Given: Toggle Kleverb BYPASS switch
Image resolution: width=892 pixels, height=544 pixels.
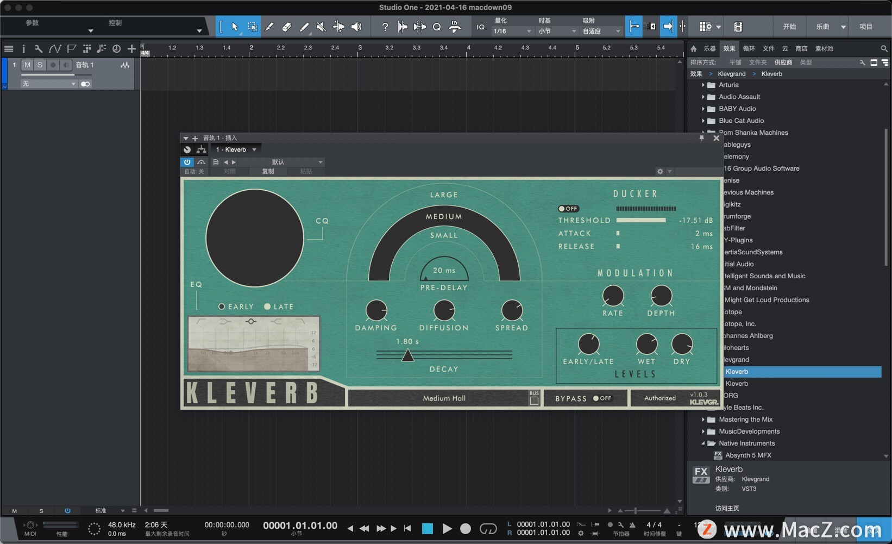Looking at the screenshot, I should pyautogui.click(x=602, y=398).
